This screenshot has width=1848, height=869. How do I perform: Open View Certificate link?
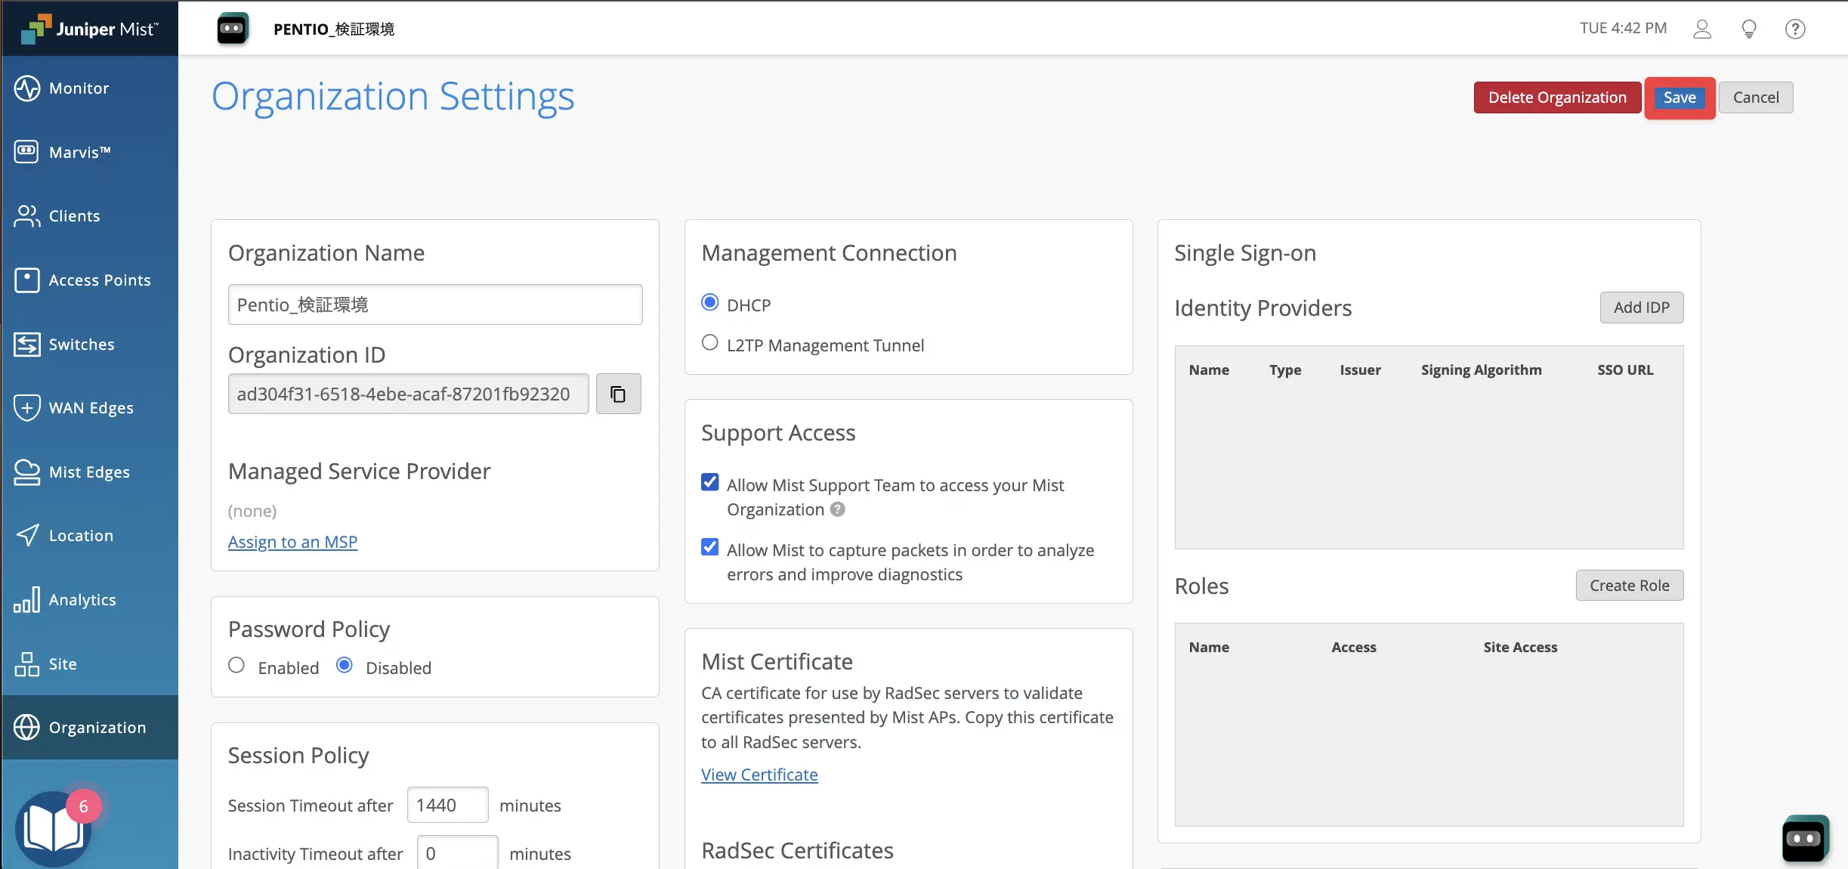point(759,775)
